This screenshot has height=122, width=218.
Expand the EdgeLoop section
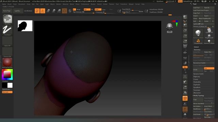tap(197, 77)
